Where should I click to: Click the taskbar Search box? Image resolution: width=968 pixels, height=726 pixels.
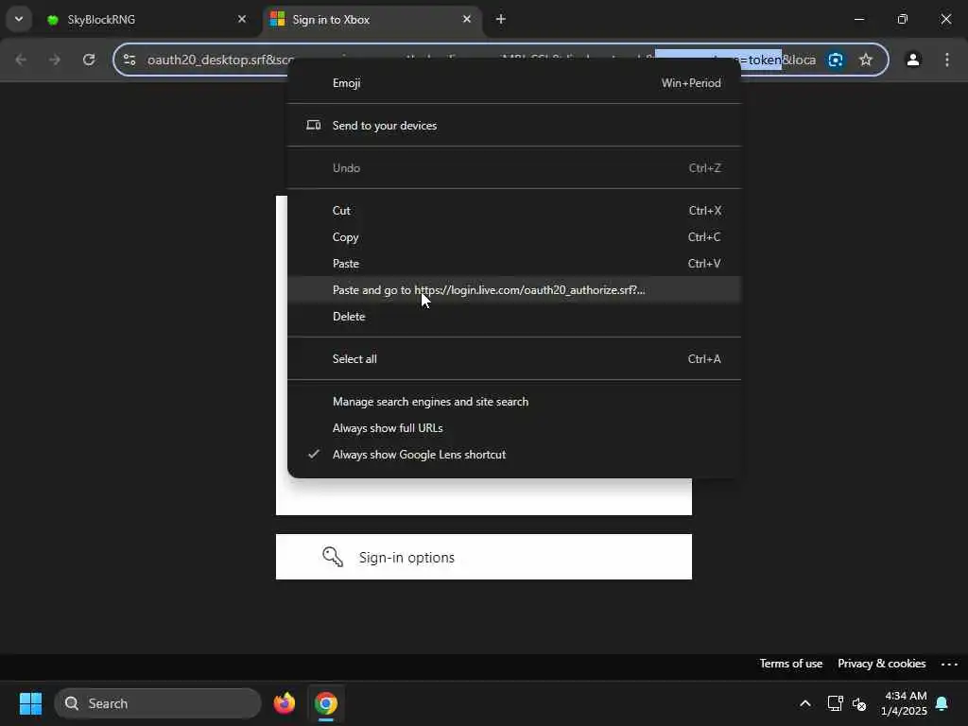(158, 703)
